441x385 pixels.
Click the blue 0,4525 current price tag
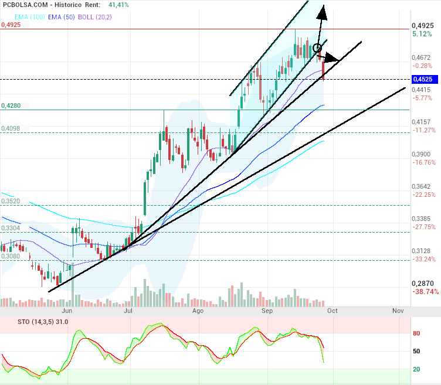(x=425, y=79)
